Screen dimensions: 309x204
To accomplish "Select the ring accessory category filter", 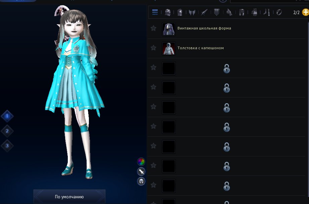I will [x=279, y=13].
